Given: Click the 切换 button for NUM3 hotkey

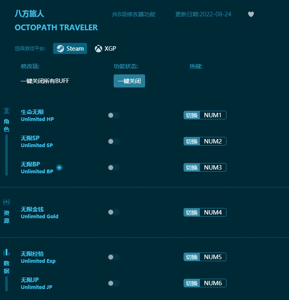Looking at the screenshot, I should tap(192, 168).
